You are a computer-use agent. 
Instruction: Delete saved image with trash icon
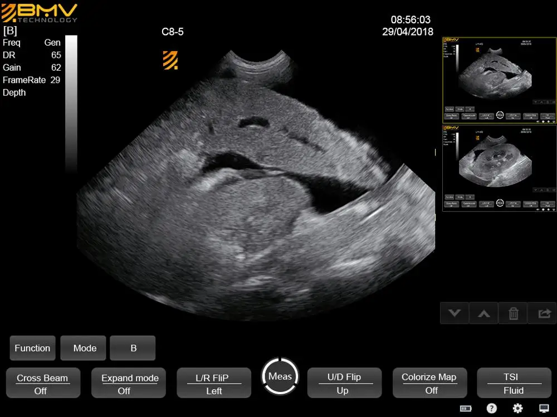513,313
